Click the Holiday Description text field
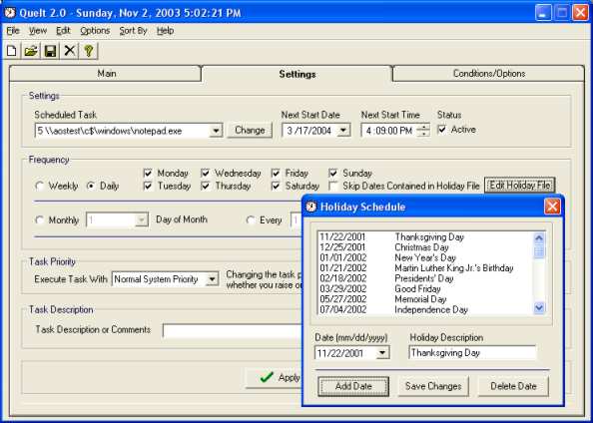Image resolution: width=593 pixels, height=423 pixels. click(x=472, y=353)
